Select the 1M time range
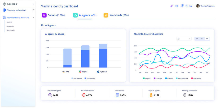 tap(202, 39)
